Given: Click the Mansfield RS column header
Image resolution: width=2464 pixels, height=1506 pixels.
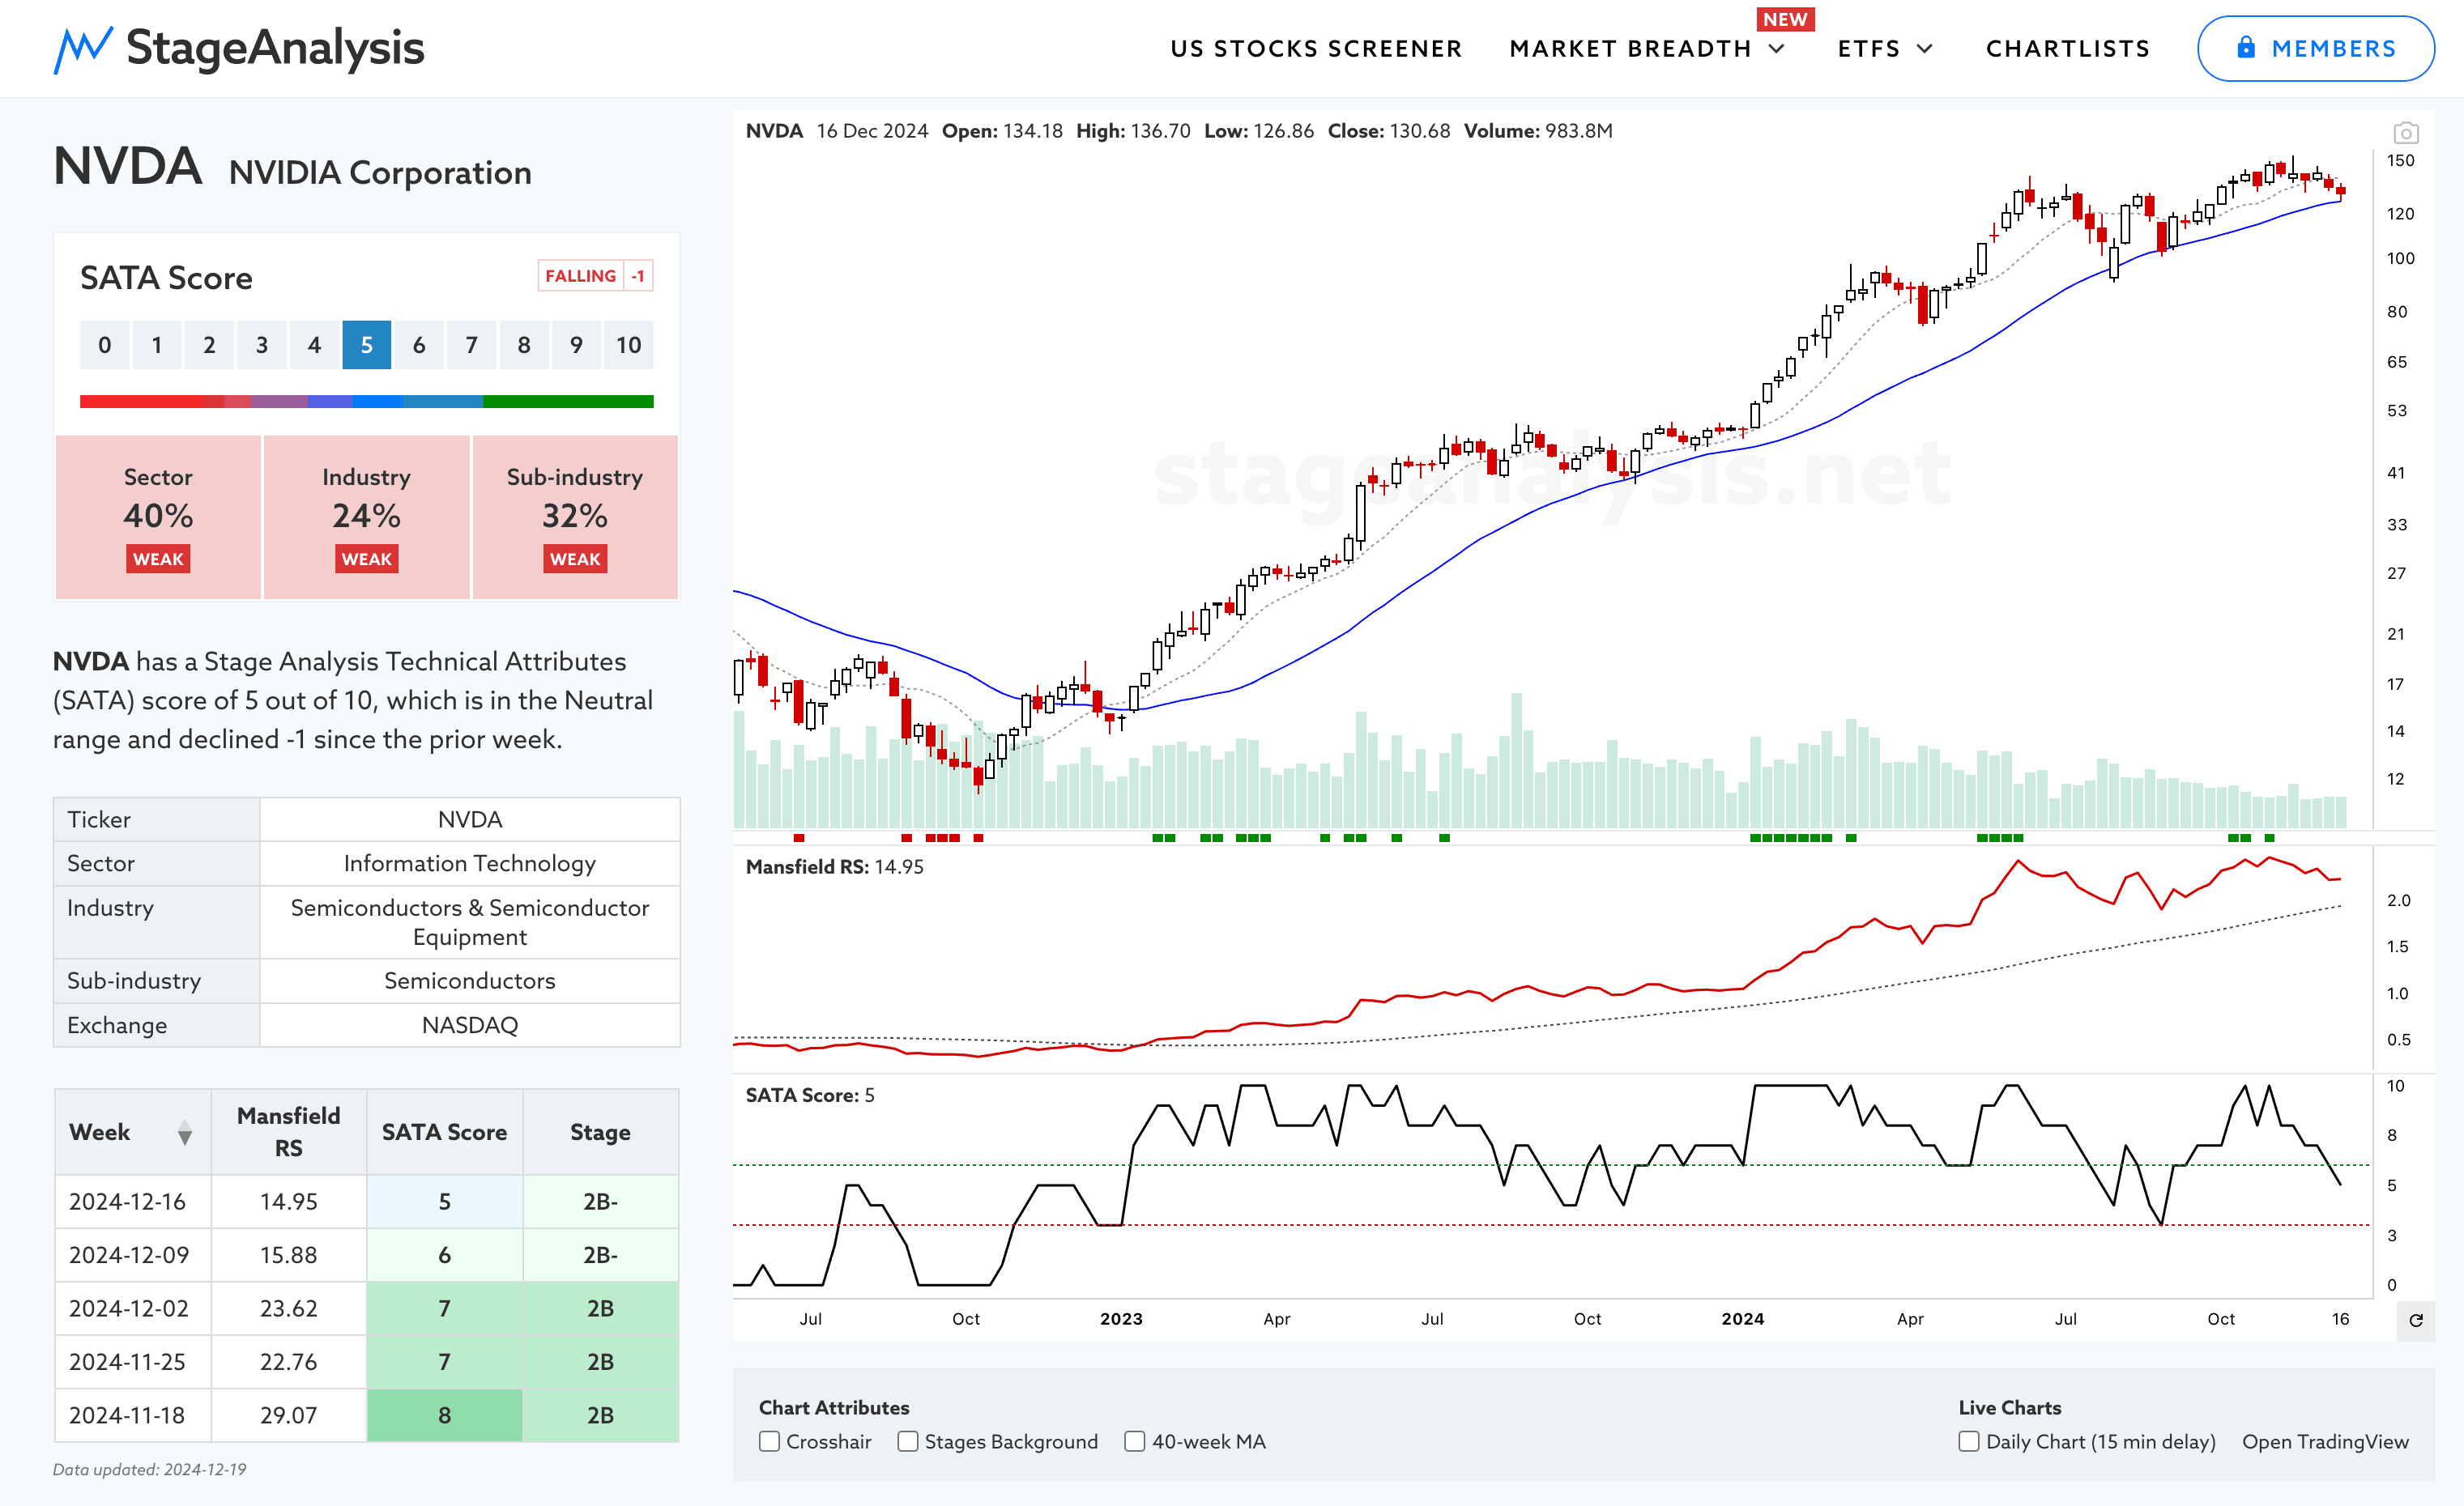Looking at the screenshot, I should point(288,1131).
